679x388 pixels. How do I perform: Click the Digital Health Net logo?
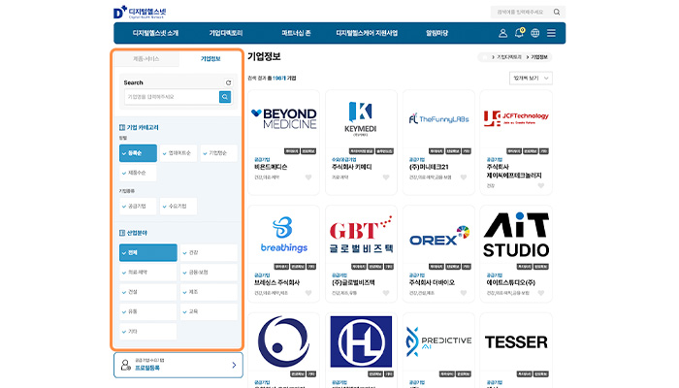pos(140,12)
